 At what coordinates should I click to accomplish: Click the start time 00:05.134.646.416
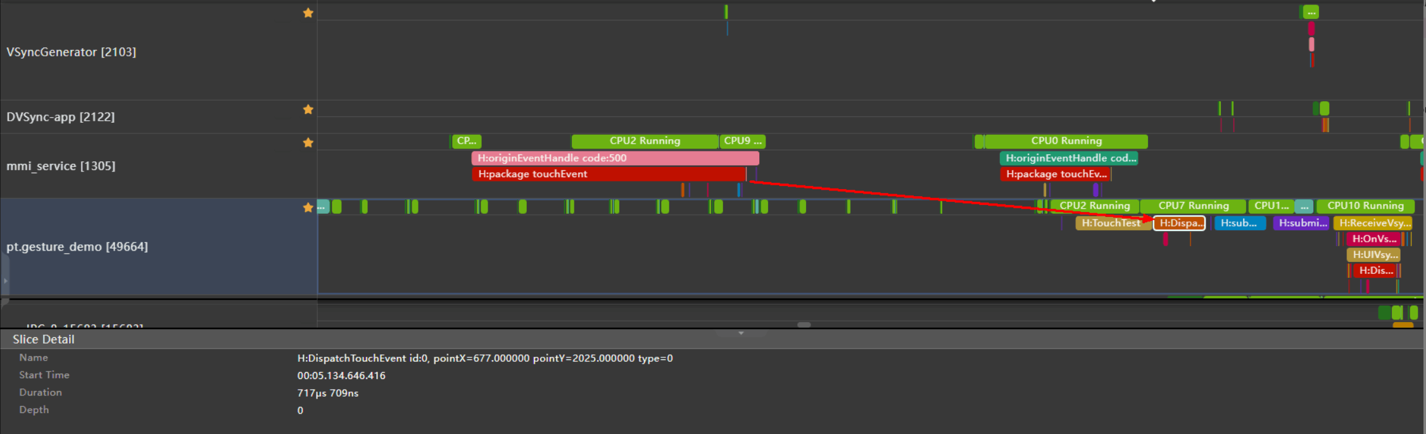coord(341,376)
